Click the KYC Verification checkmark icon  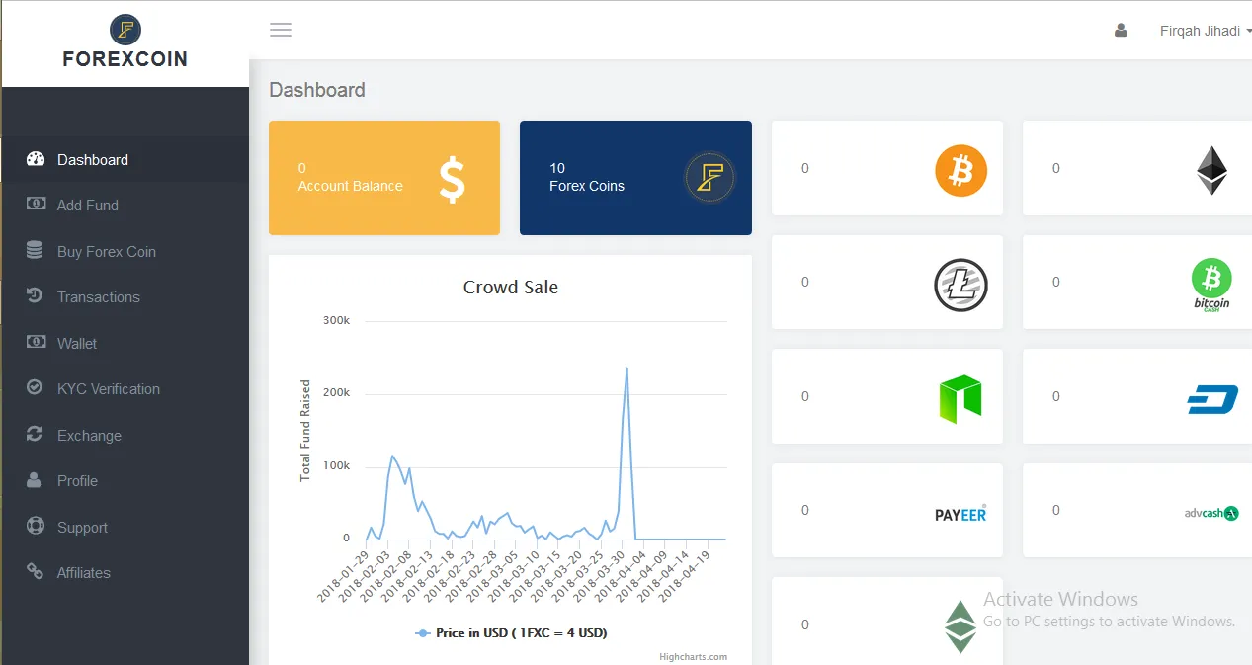(35, 387)
